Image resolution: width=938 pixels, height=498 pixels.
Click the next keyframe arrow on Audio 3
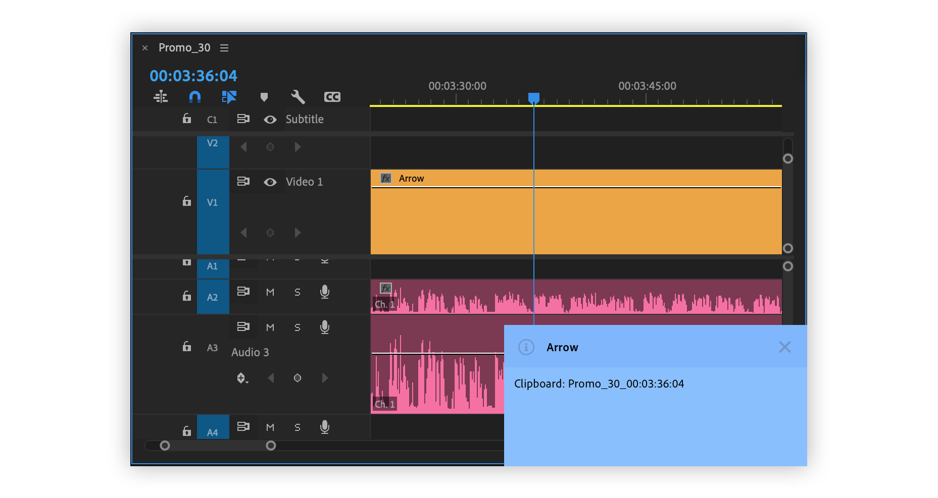pyautogui.click(x=325, y=378)
